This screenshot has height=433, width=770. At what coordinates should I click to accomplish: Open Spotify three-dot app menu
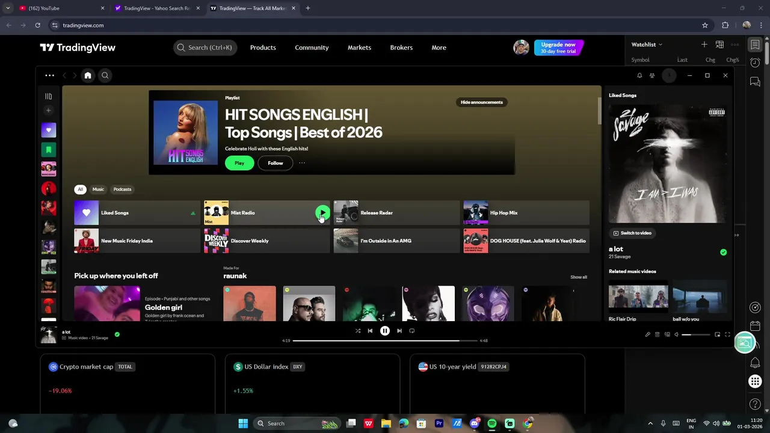coord(49,75)
